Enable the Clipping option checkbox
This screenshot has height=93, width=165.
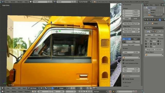151,44
